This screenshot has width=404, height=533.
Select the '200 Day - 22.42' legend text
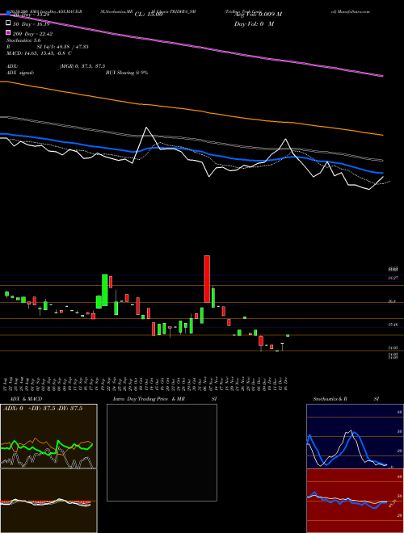tap(32, 34)
